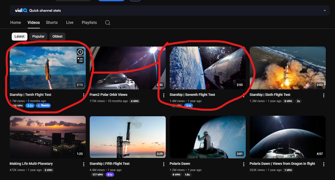This screenshot has height=180, width=335.
Task: Click the 2.1x badge under Seventh Flight Test
Action: (x=188, y=106)
